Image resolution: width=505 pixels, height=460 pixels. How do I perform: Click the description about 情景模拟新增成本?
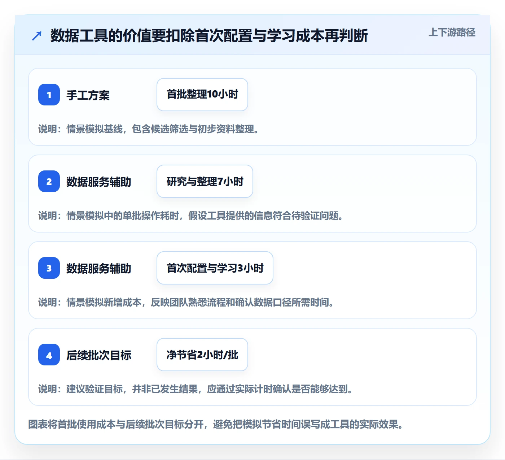pyautogui.click(x=186, y=302)
